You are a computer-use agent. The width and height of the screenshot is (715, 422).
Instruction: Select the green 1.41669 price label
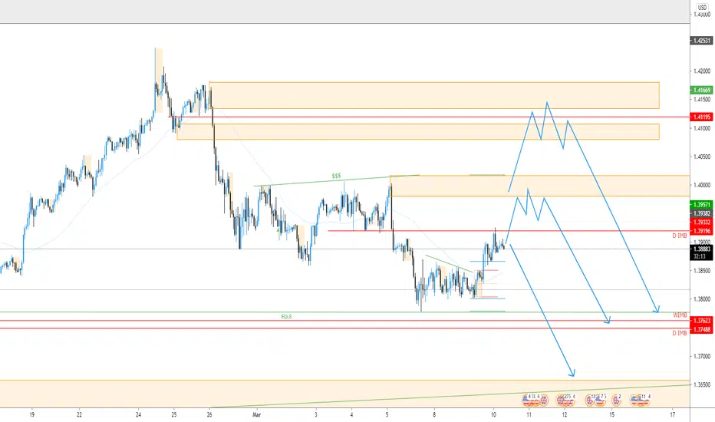click(701, 90)
